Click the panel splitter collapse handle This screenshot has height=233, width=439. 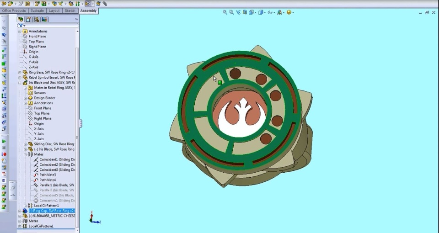[80, 123]
